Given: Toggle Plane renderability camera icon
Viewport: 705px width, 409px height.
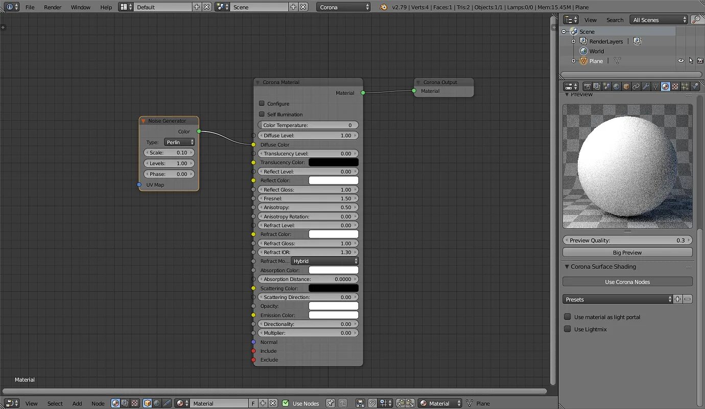Looking at the screenshot, I should click(x=700, y=61).
